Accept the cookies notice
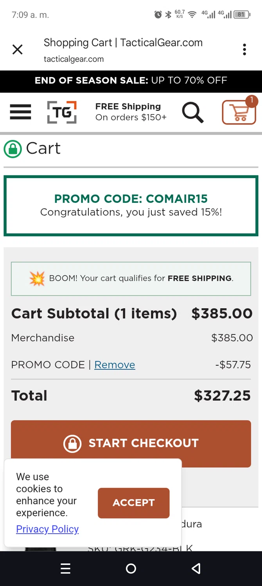The width and height of the screenshot is (262, 586). coord(133,503)
